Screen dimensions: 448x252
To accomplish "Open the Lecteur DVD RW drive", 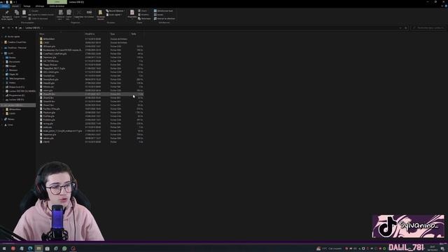I will 22,91.
